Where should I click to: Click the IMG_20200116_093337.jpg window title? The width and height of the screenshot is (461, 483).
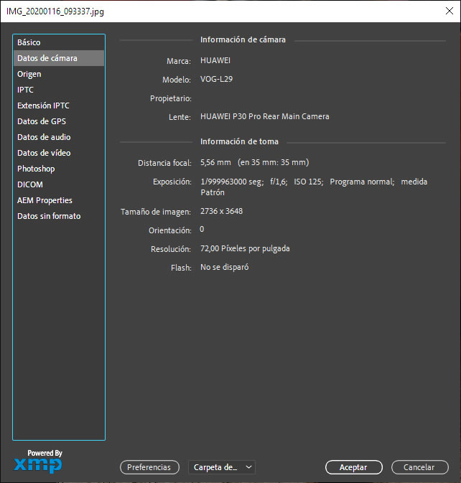pos(55,11)
